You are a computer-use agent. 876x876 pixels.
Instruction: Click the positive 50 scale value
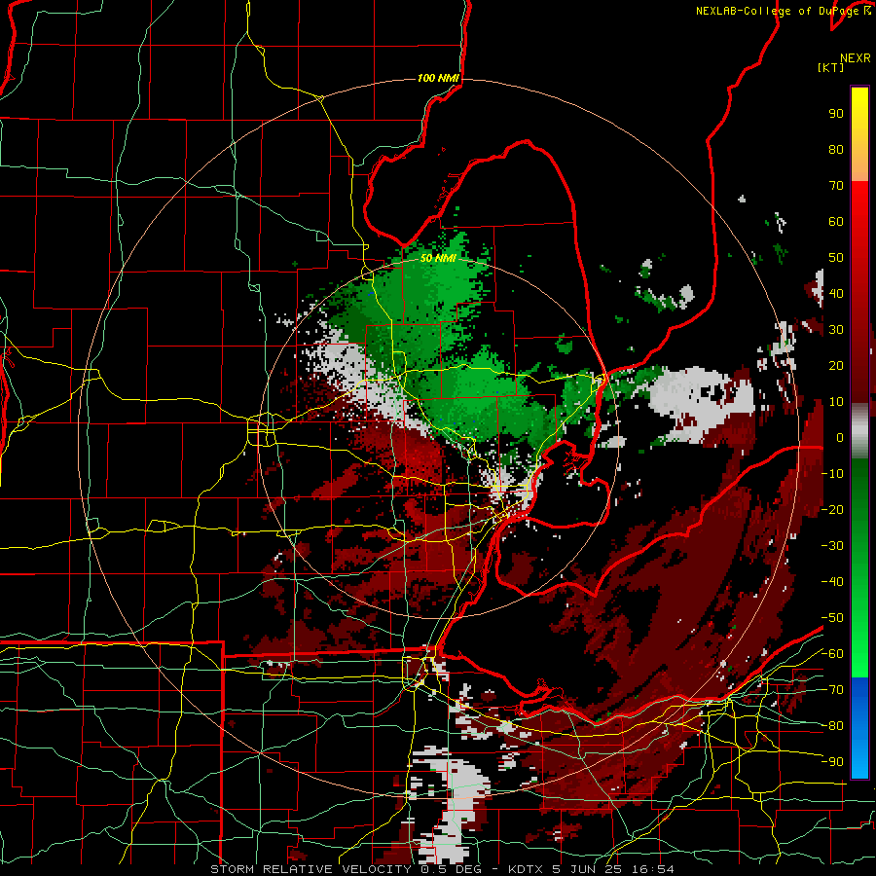[836, 258]
